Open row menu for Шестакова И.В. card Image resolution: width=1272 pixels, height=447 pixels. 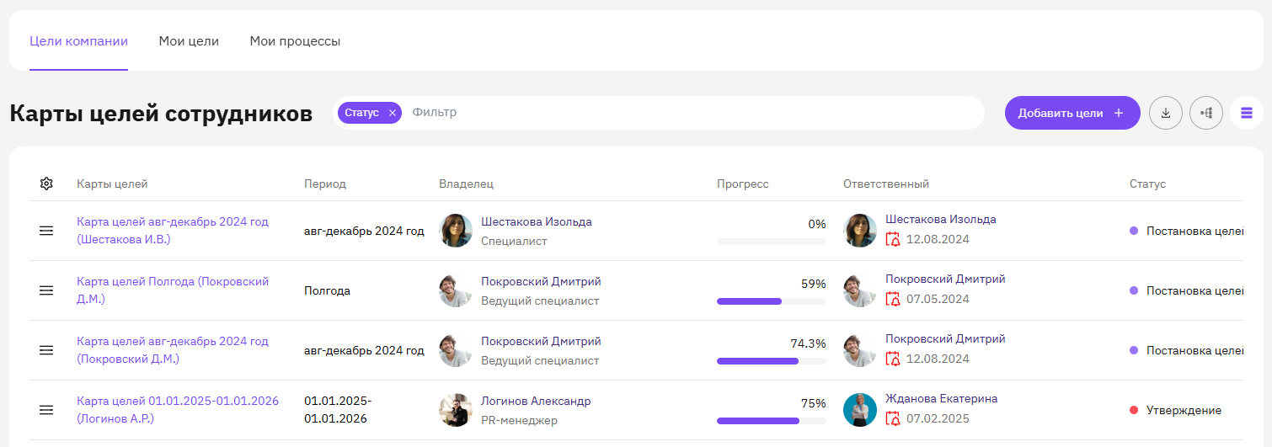[x=46, y=231]
